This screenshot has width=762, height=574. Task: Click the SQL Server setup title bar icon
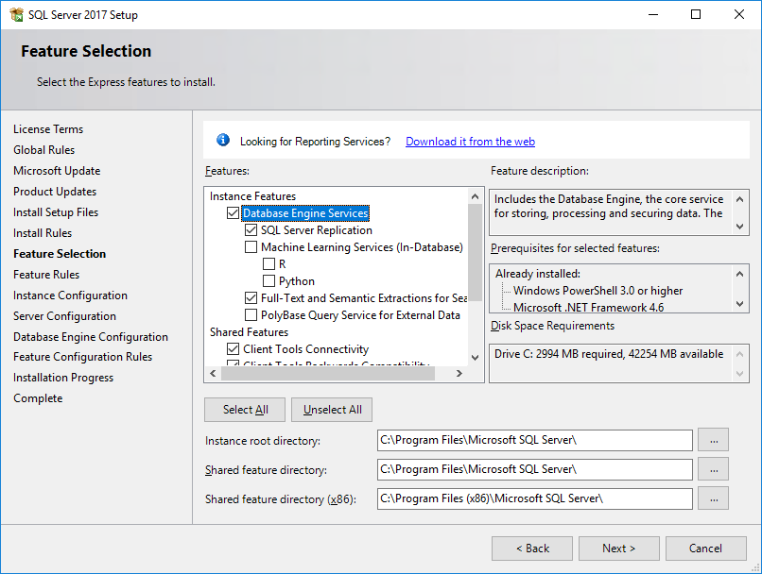[16, 14]
